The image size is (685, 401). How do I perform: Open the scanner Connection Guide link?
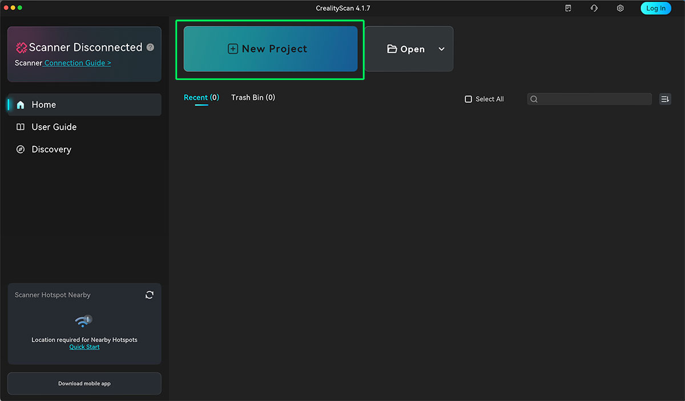(x=78, y=63)
